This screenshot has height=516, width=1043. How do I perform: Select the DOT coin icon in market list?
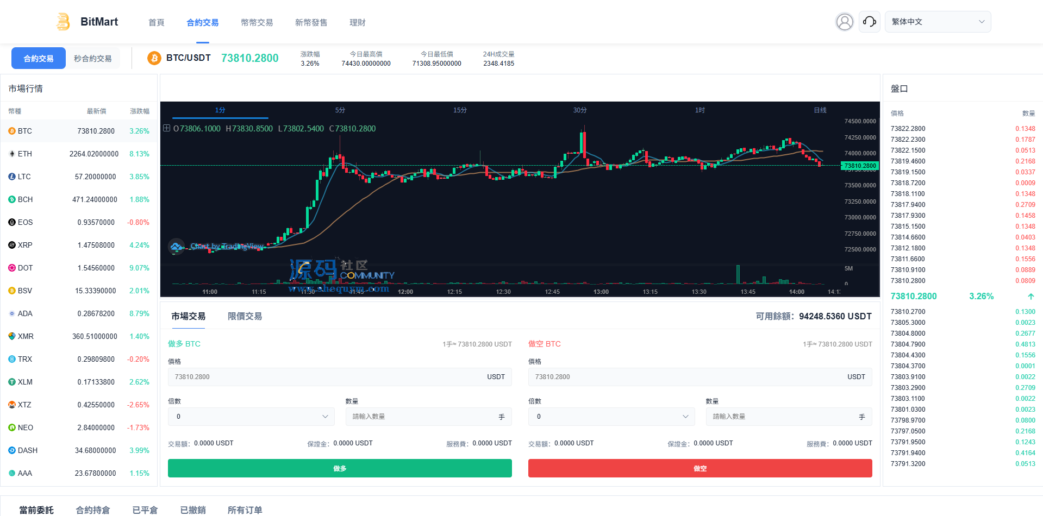coord(12,268)
